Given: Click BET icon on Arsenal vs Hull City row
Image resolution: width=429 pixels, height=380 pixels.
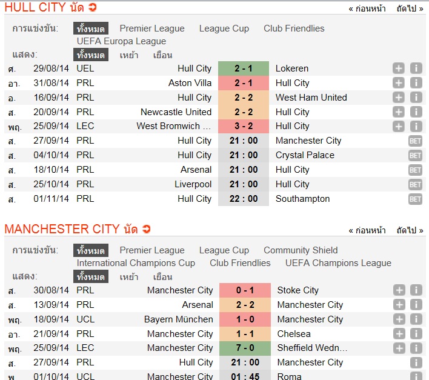Looking at the screenshot, I should point(415,170).
